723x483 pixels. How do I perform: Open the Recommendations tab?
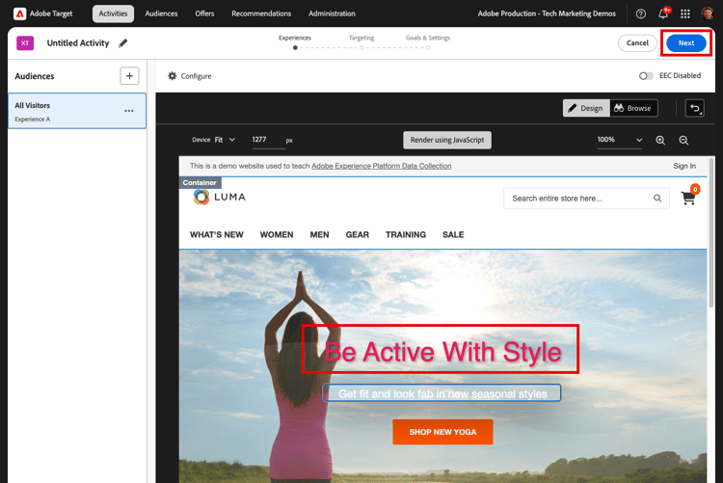tap(261, 13)
